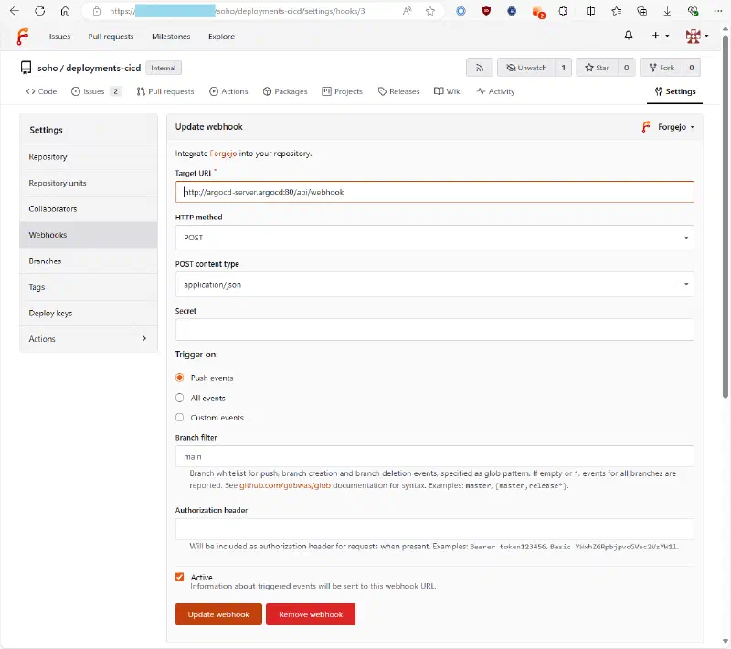This screenshot has height=649, width=731.
Task: Fork the repository
Action: [662, 68]
